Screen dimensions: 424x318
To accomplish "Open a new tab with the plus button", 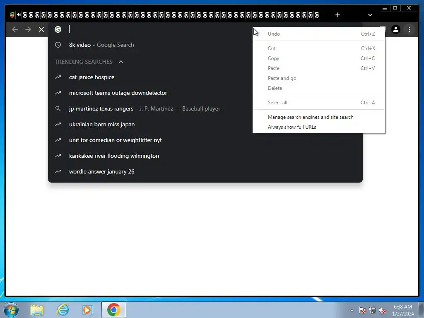I will click(x=338, y=15).
